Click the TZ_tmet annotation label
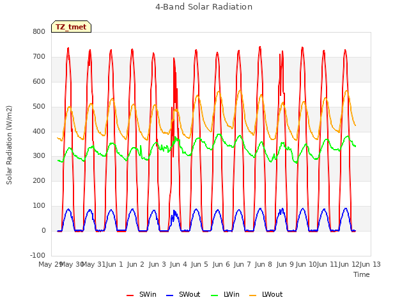The height and width of the screenshot is (307, 409). coord(71,27)
